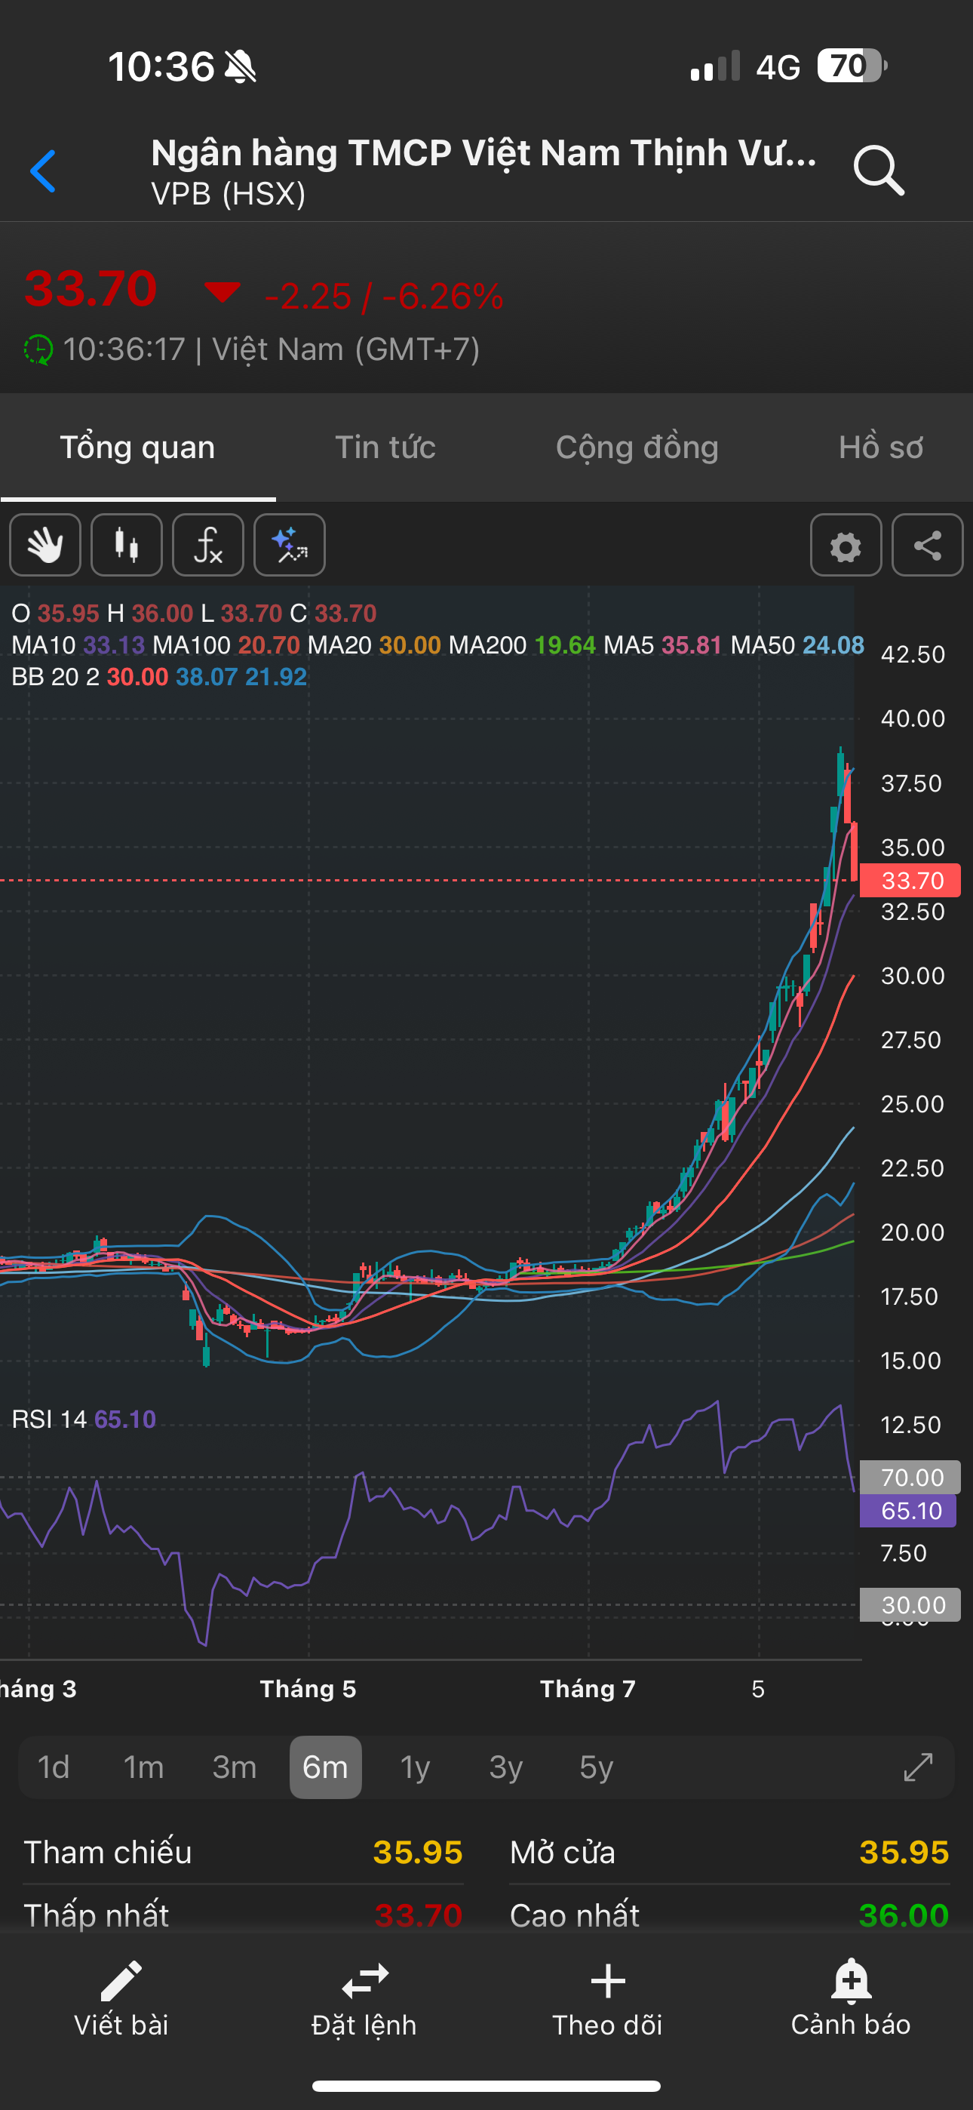Tap the Tham chiếu value 35.95

(418, 1853)
